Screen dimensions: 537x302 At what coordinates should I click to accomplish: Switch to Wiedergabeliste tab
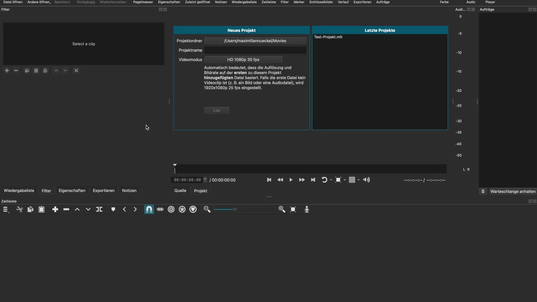click(19, 191)
